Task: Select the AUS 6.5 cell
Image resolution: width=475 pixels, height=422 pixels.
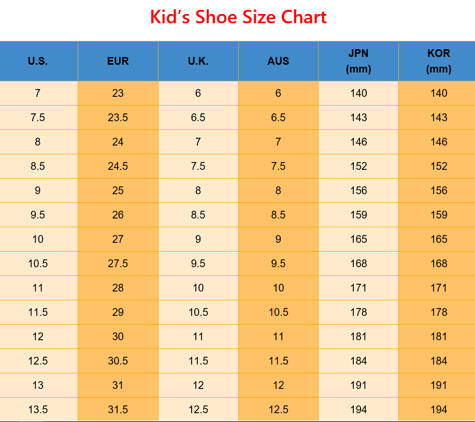Action: click(x=278, y=118)
